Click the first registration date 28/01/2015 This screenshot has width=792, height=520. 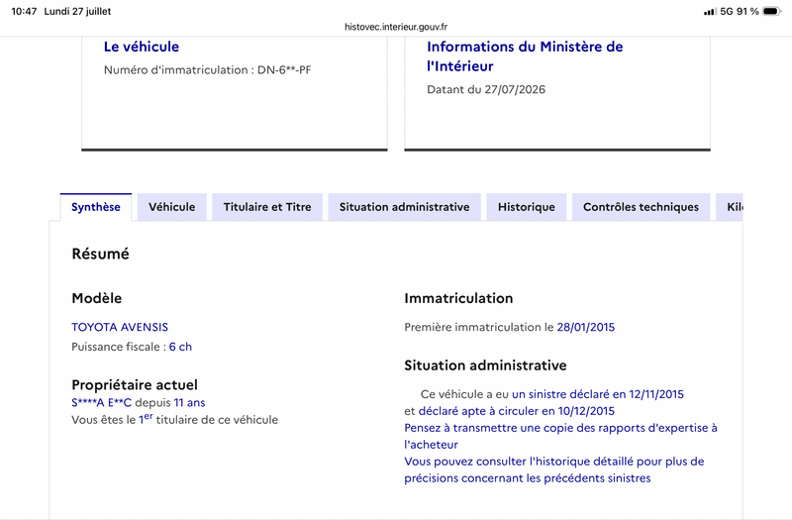coord(586,327)
